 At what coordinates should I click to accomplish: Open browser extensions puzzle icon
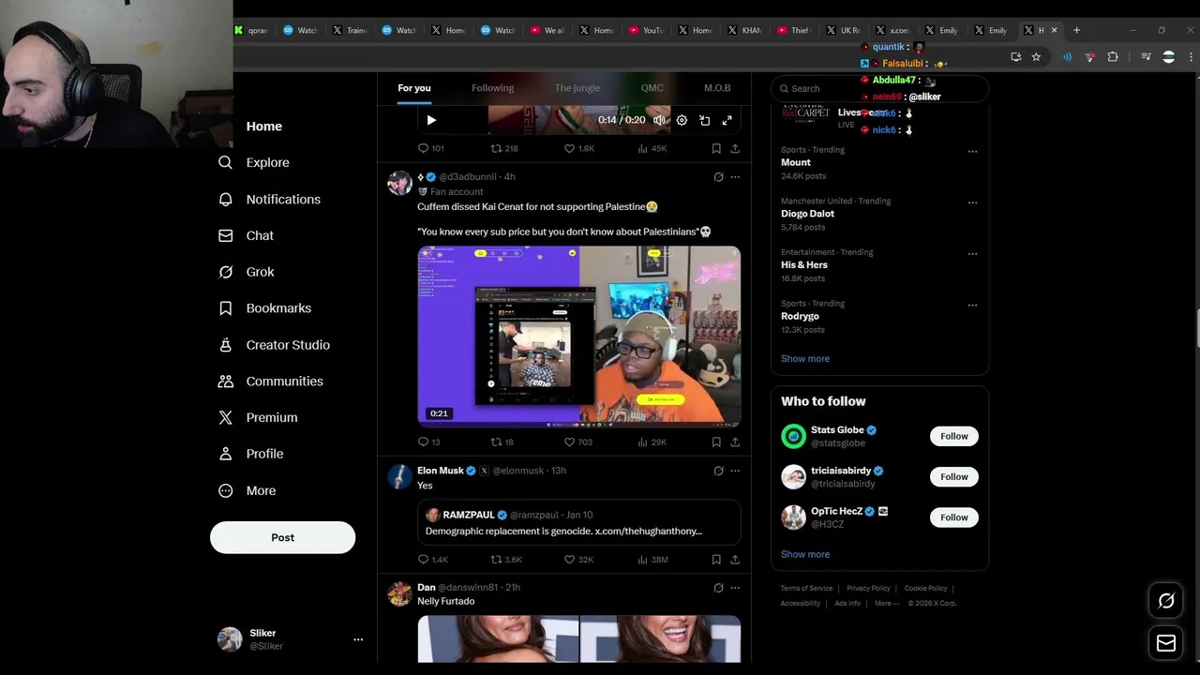1113,57
